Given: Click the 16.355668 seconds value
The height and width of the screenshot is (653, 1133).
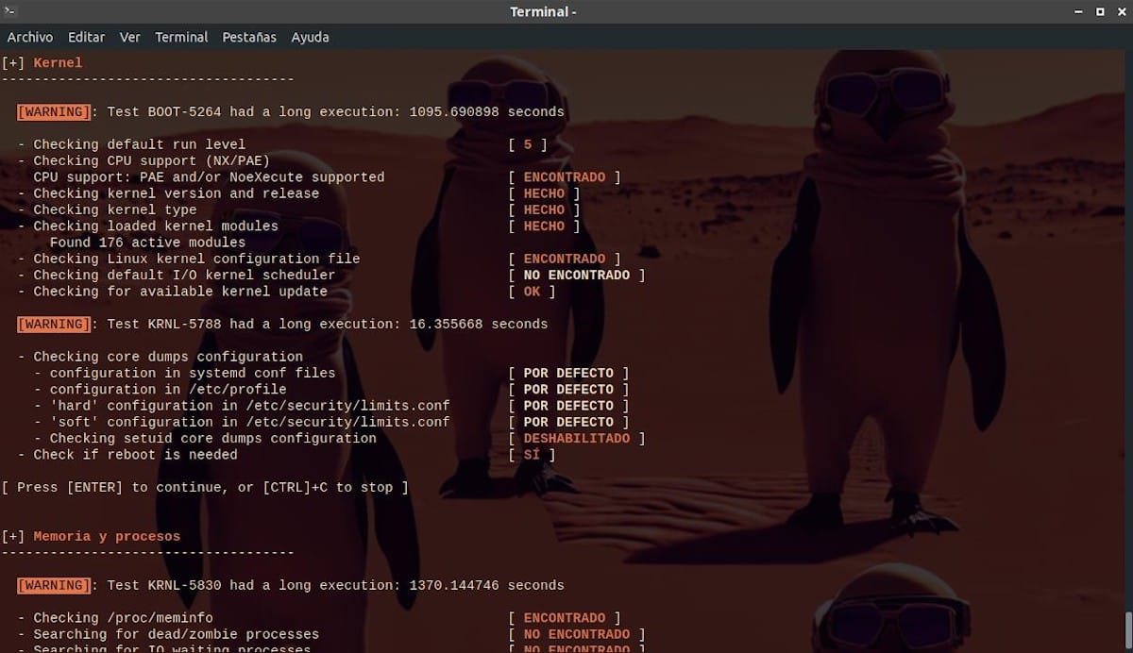Looking at the screenshot, I should click(x=479, y=325).
